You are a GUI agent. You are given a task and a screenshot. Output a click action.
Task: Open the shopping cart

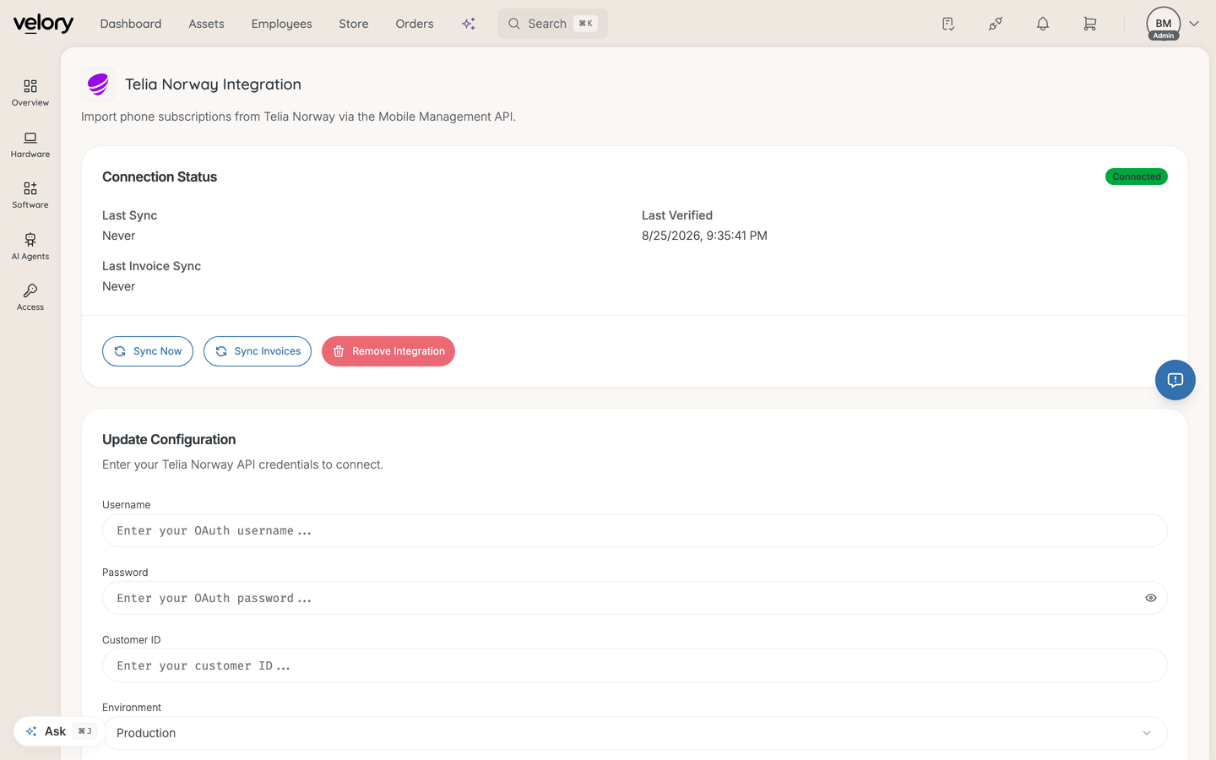pos(1090,24)
